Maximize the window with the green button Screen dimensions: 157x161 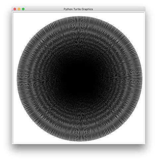pyautogui.click(x=23, y=9)
